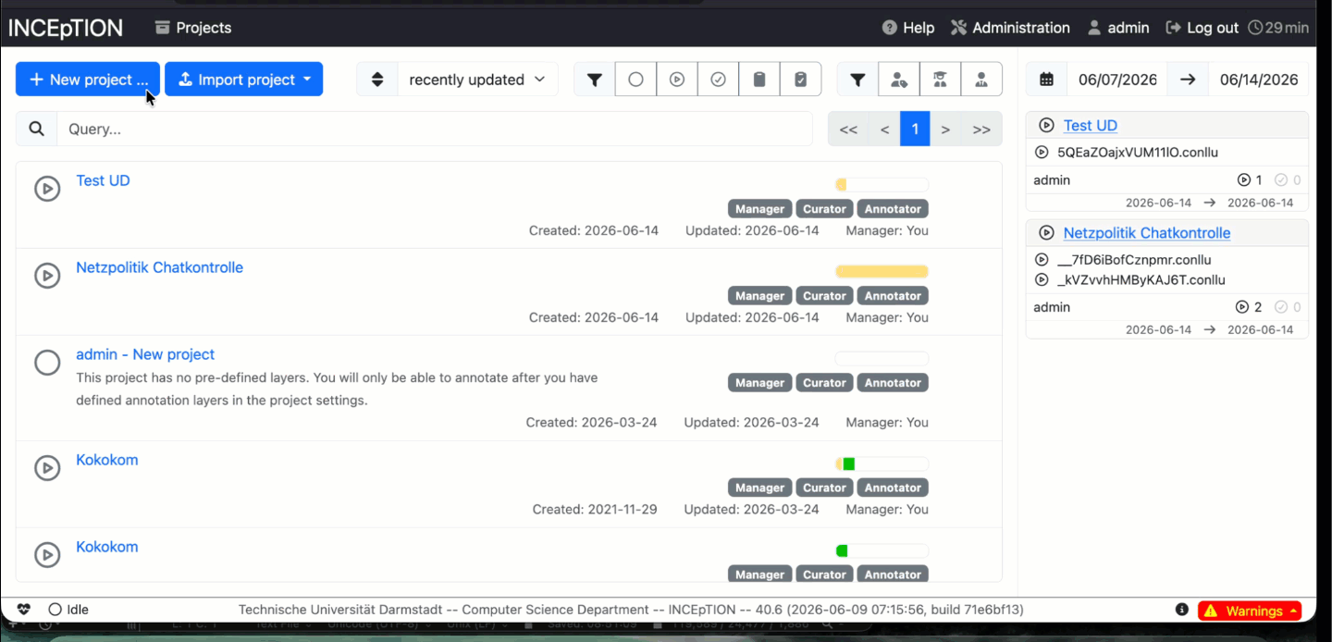Toggle the curation in-progress clipboard filter
1332x642 pixels.
point(759,80)
